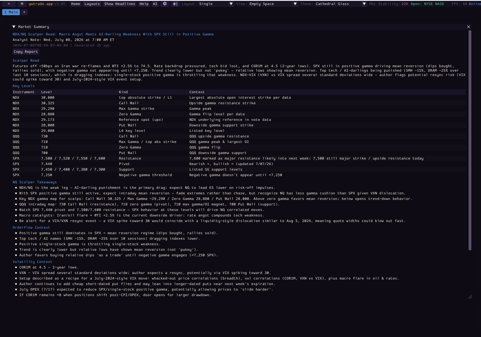Click the Level column header
Screen dimensions: 481x337
coord(46,92)
